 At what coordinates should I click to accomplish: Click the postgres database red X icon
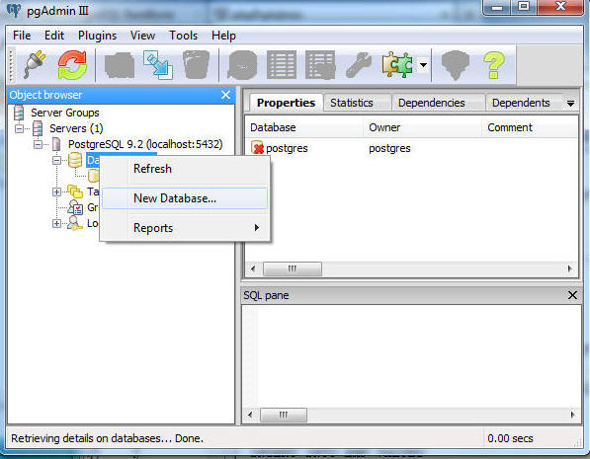pos(257,148)
